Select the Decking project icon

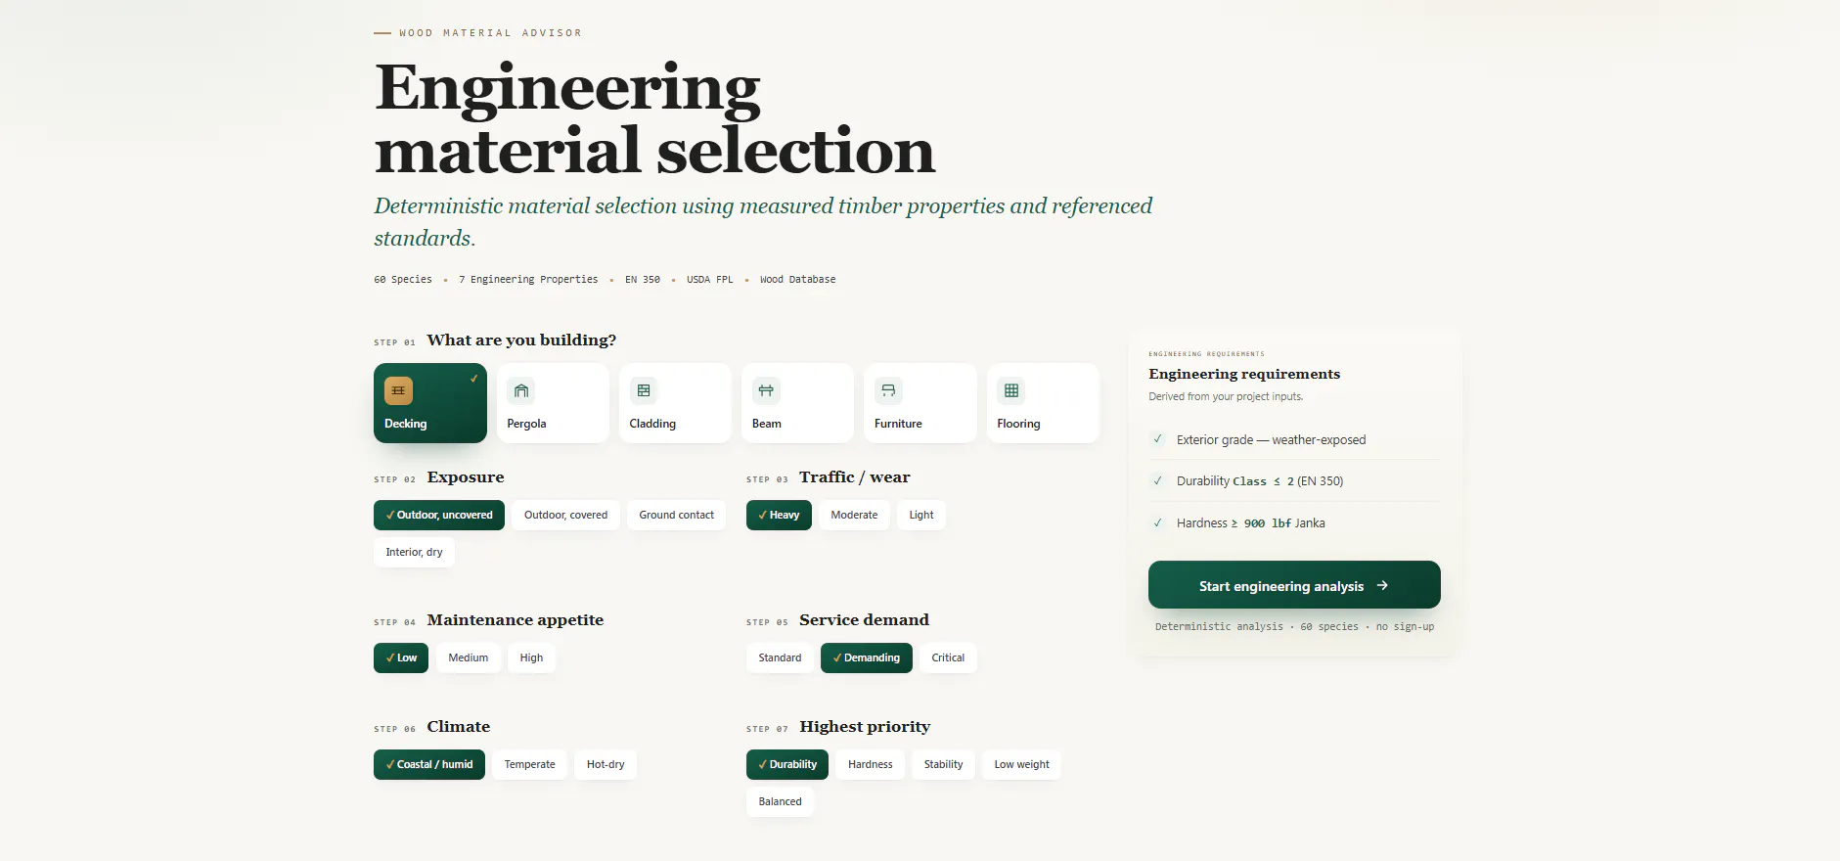coord(398,390)
